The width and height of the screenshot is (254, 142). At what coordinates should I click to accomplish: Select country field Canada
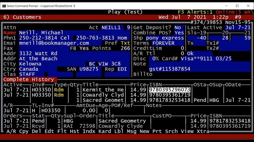29,69
